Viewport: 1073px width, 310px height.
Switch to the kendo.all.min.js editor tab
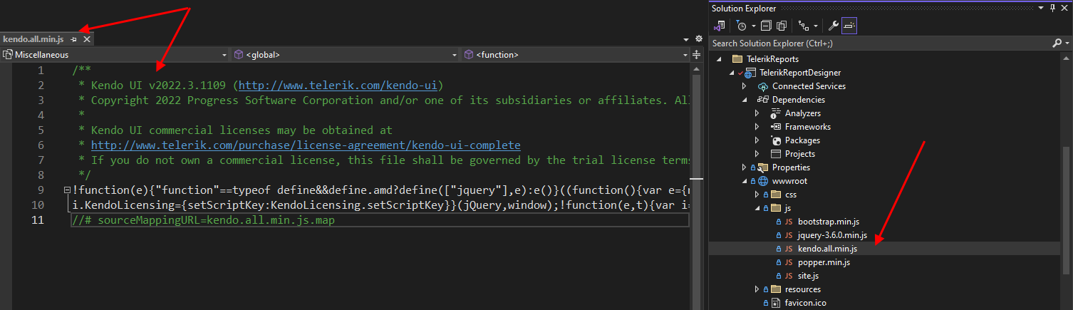pos(33,39)
